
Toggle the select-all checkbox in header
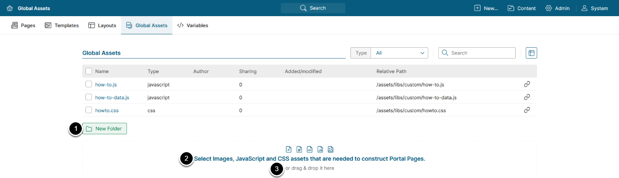89,71
